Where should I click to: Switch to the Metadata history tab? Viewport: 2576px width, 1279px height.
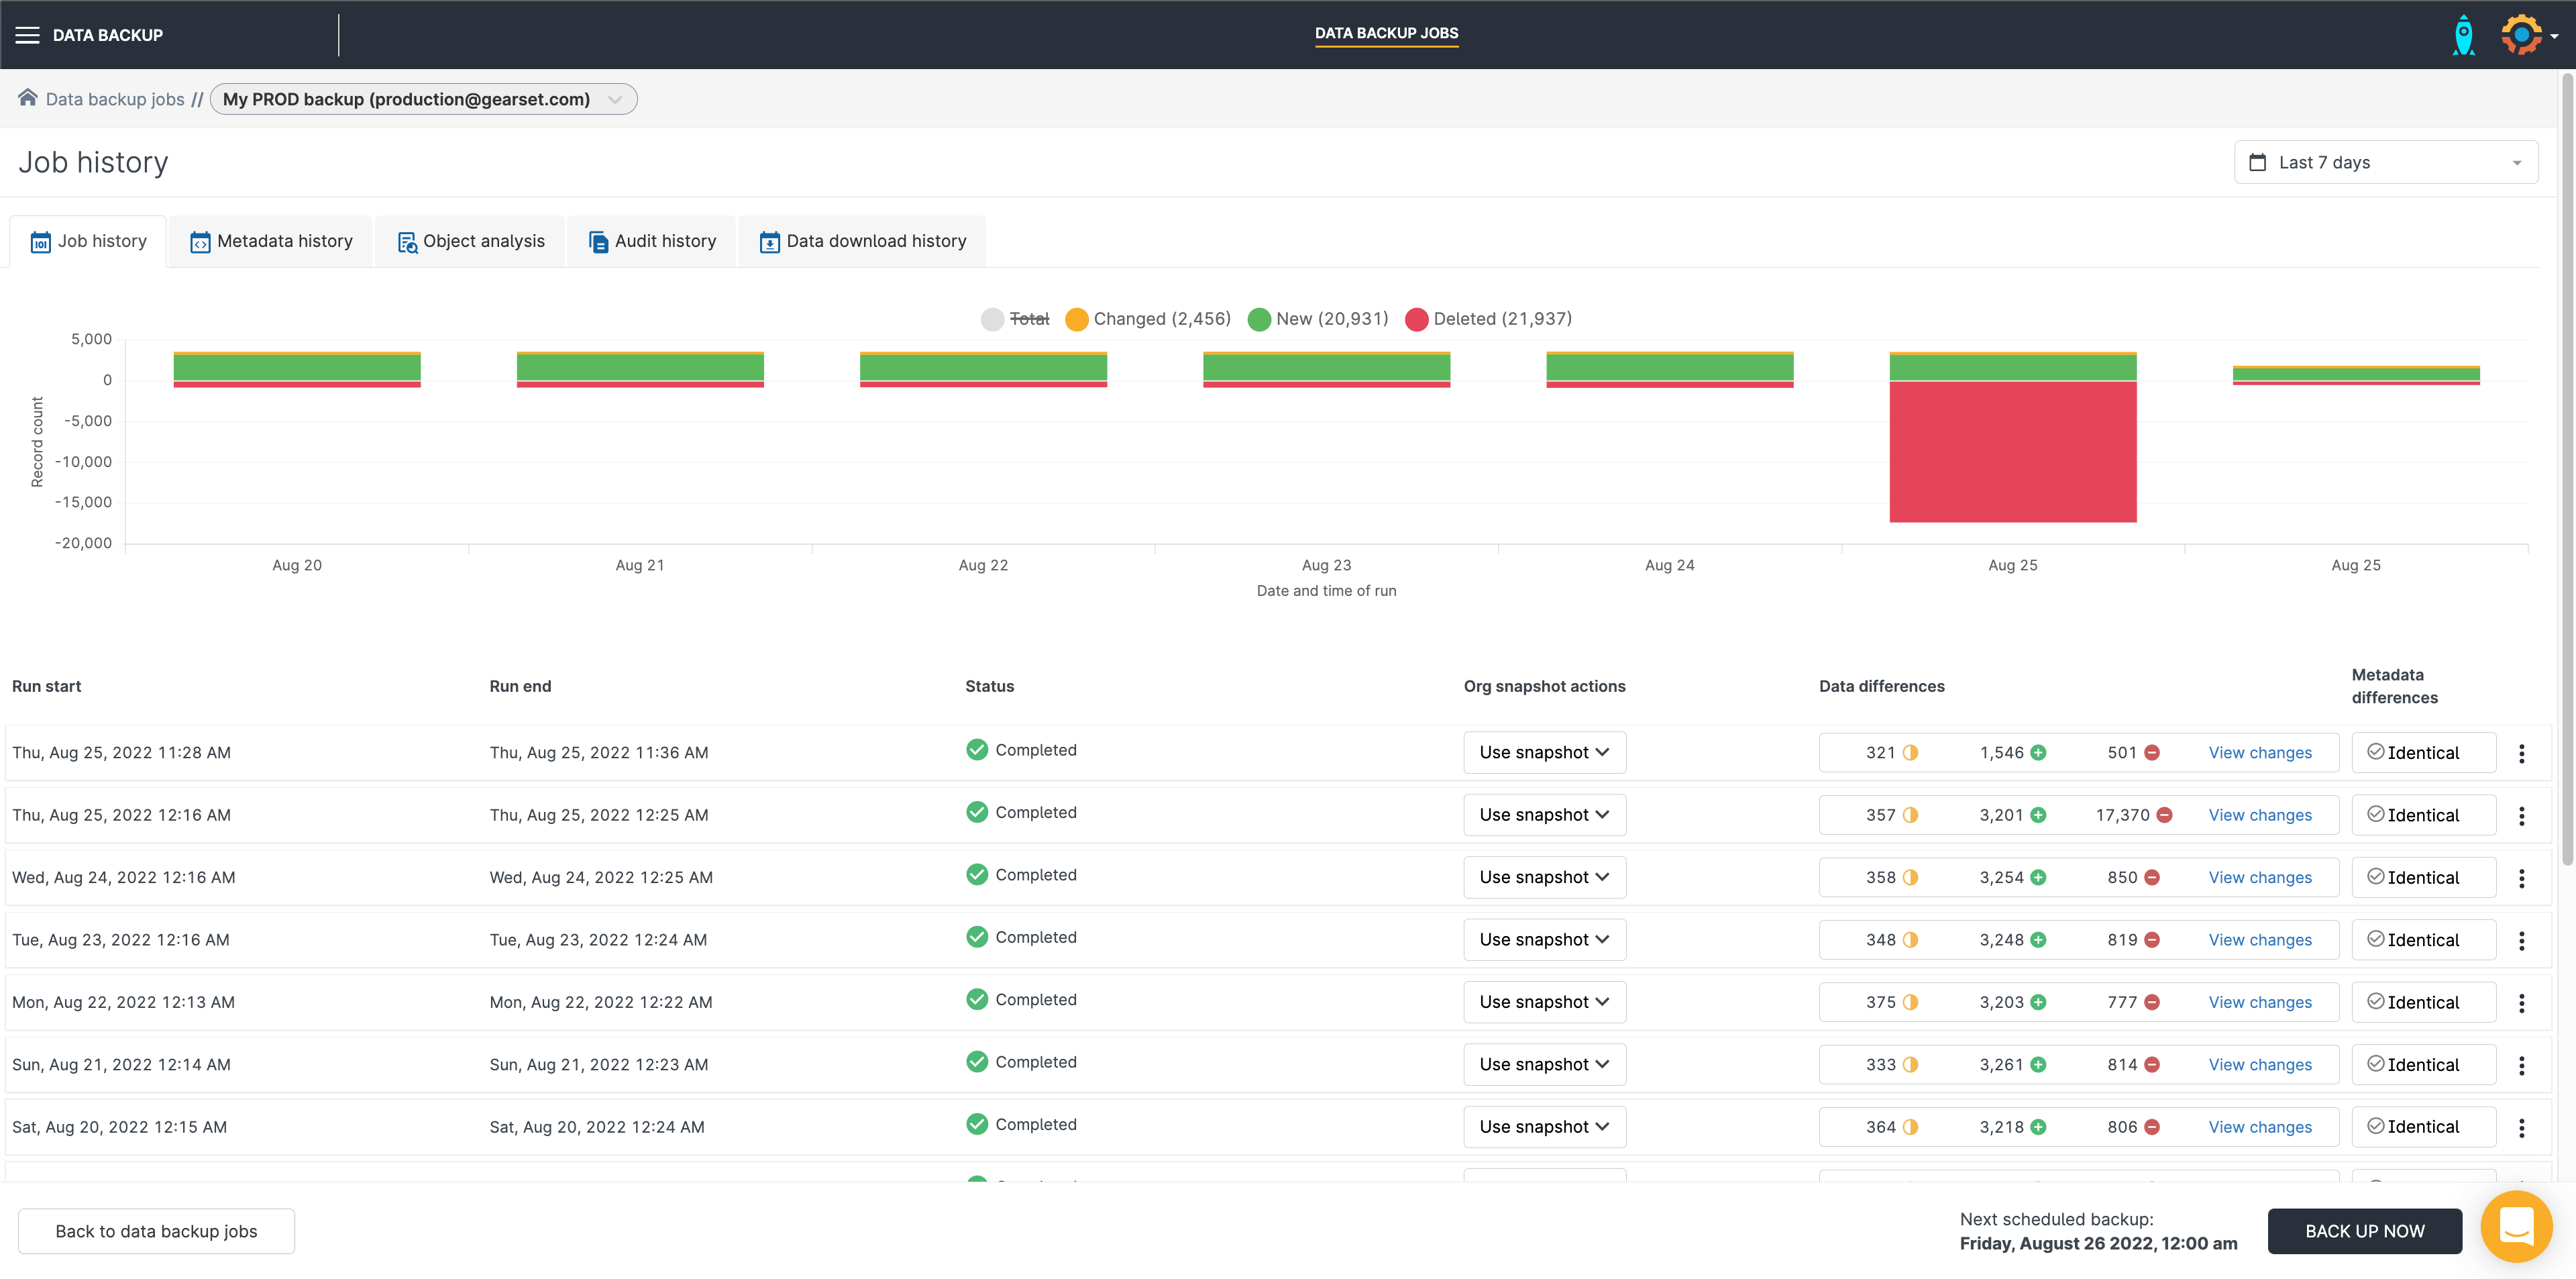pyautogui.click(x=271, y=241)
